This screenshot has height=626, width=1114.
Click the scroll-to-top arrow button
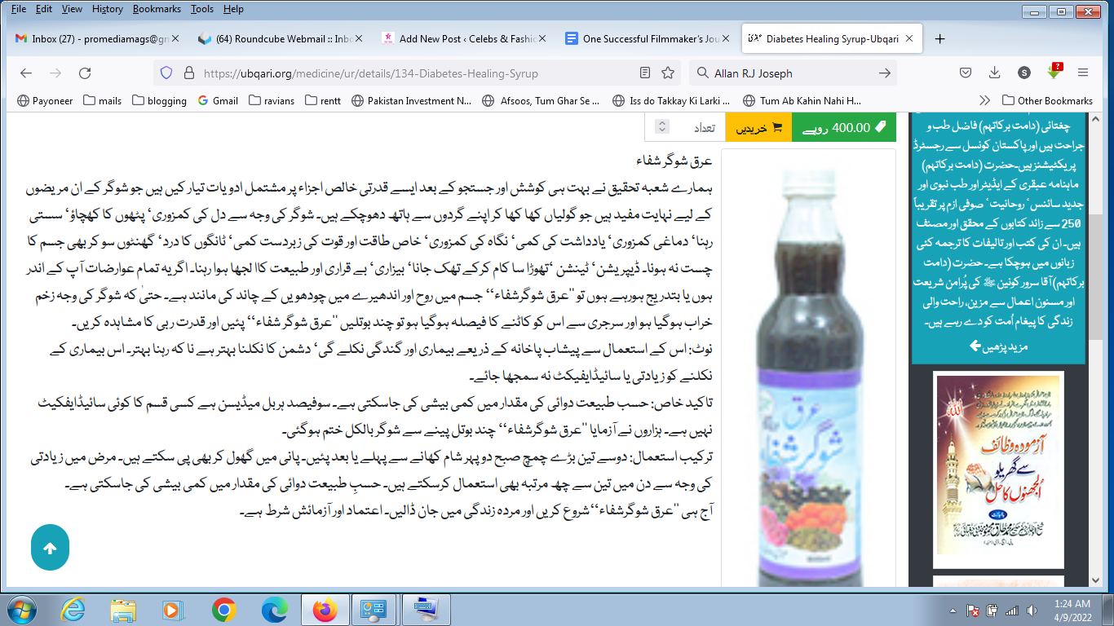click(50, 548)
